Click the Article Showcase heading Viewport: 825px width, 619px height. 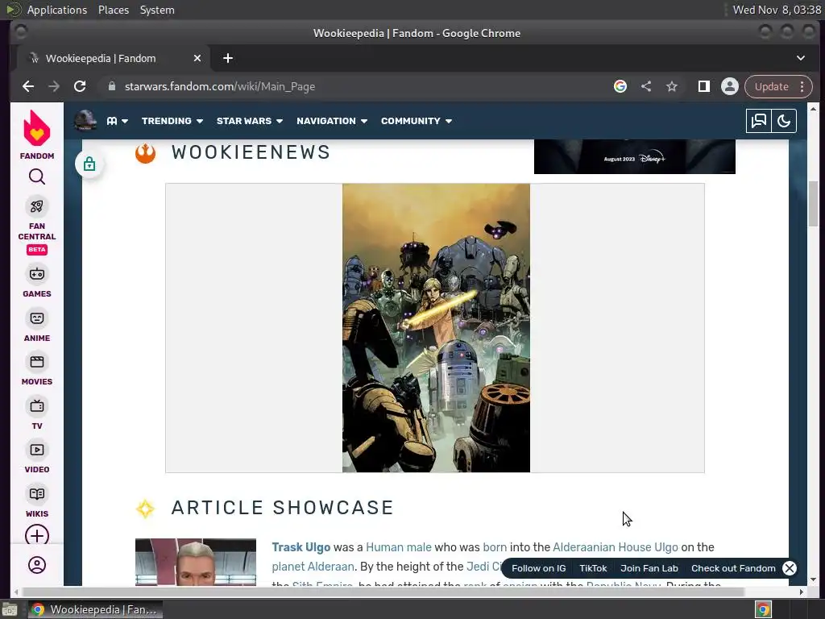pos(283,508)
